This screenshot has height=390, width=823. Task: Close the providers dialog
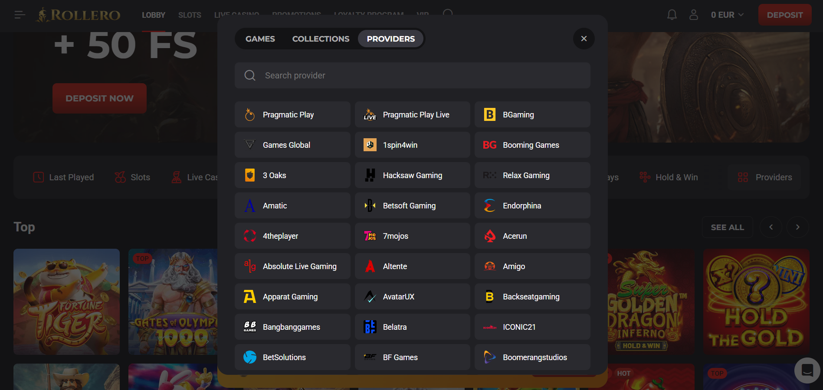(584, 39)
